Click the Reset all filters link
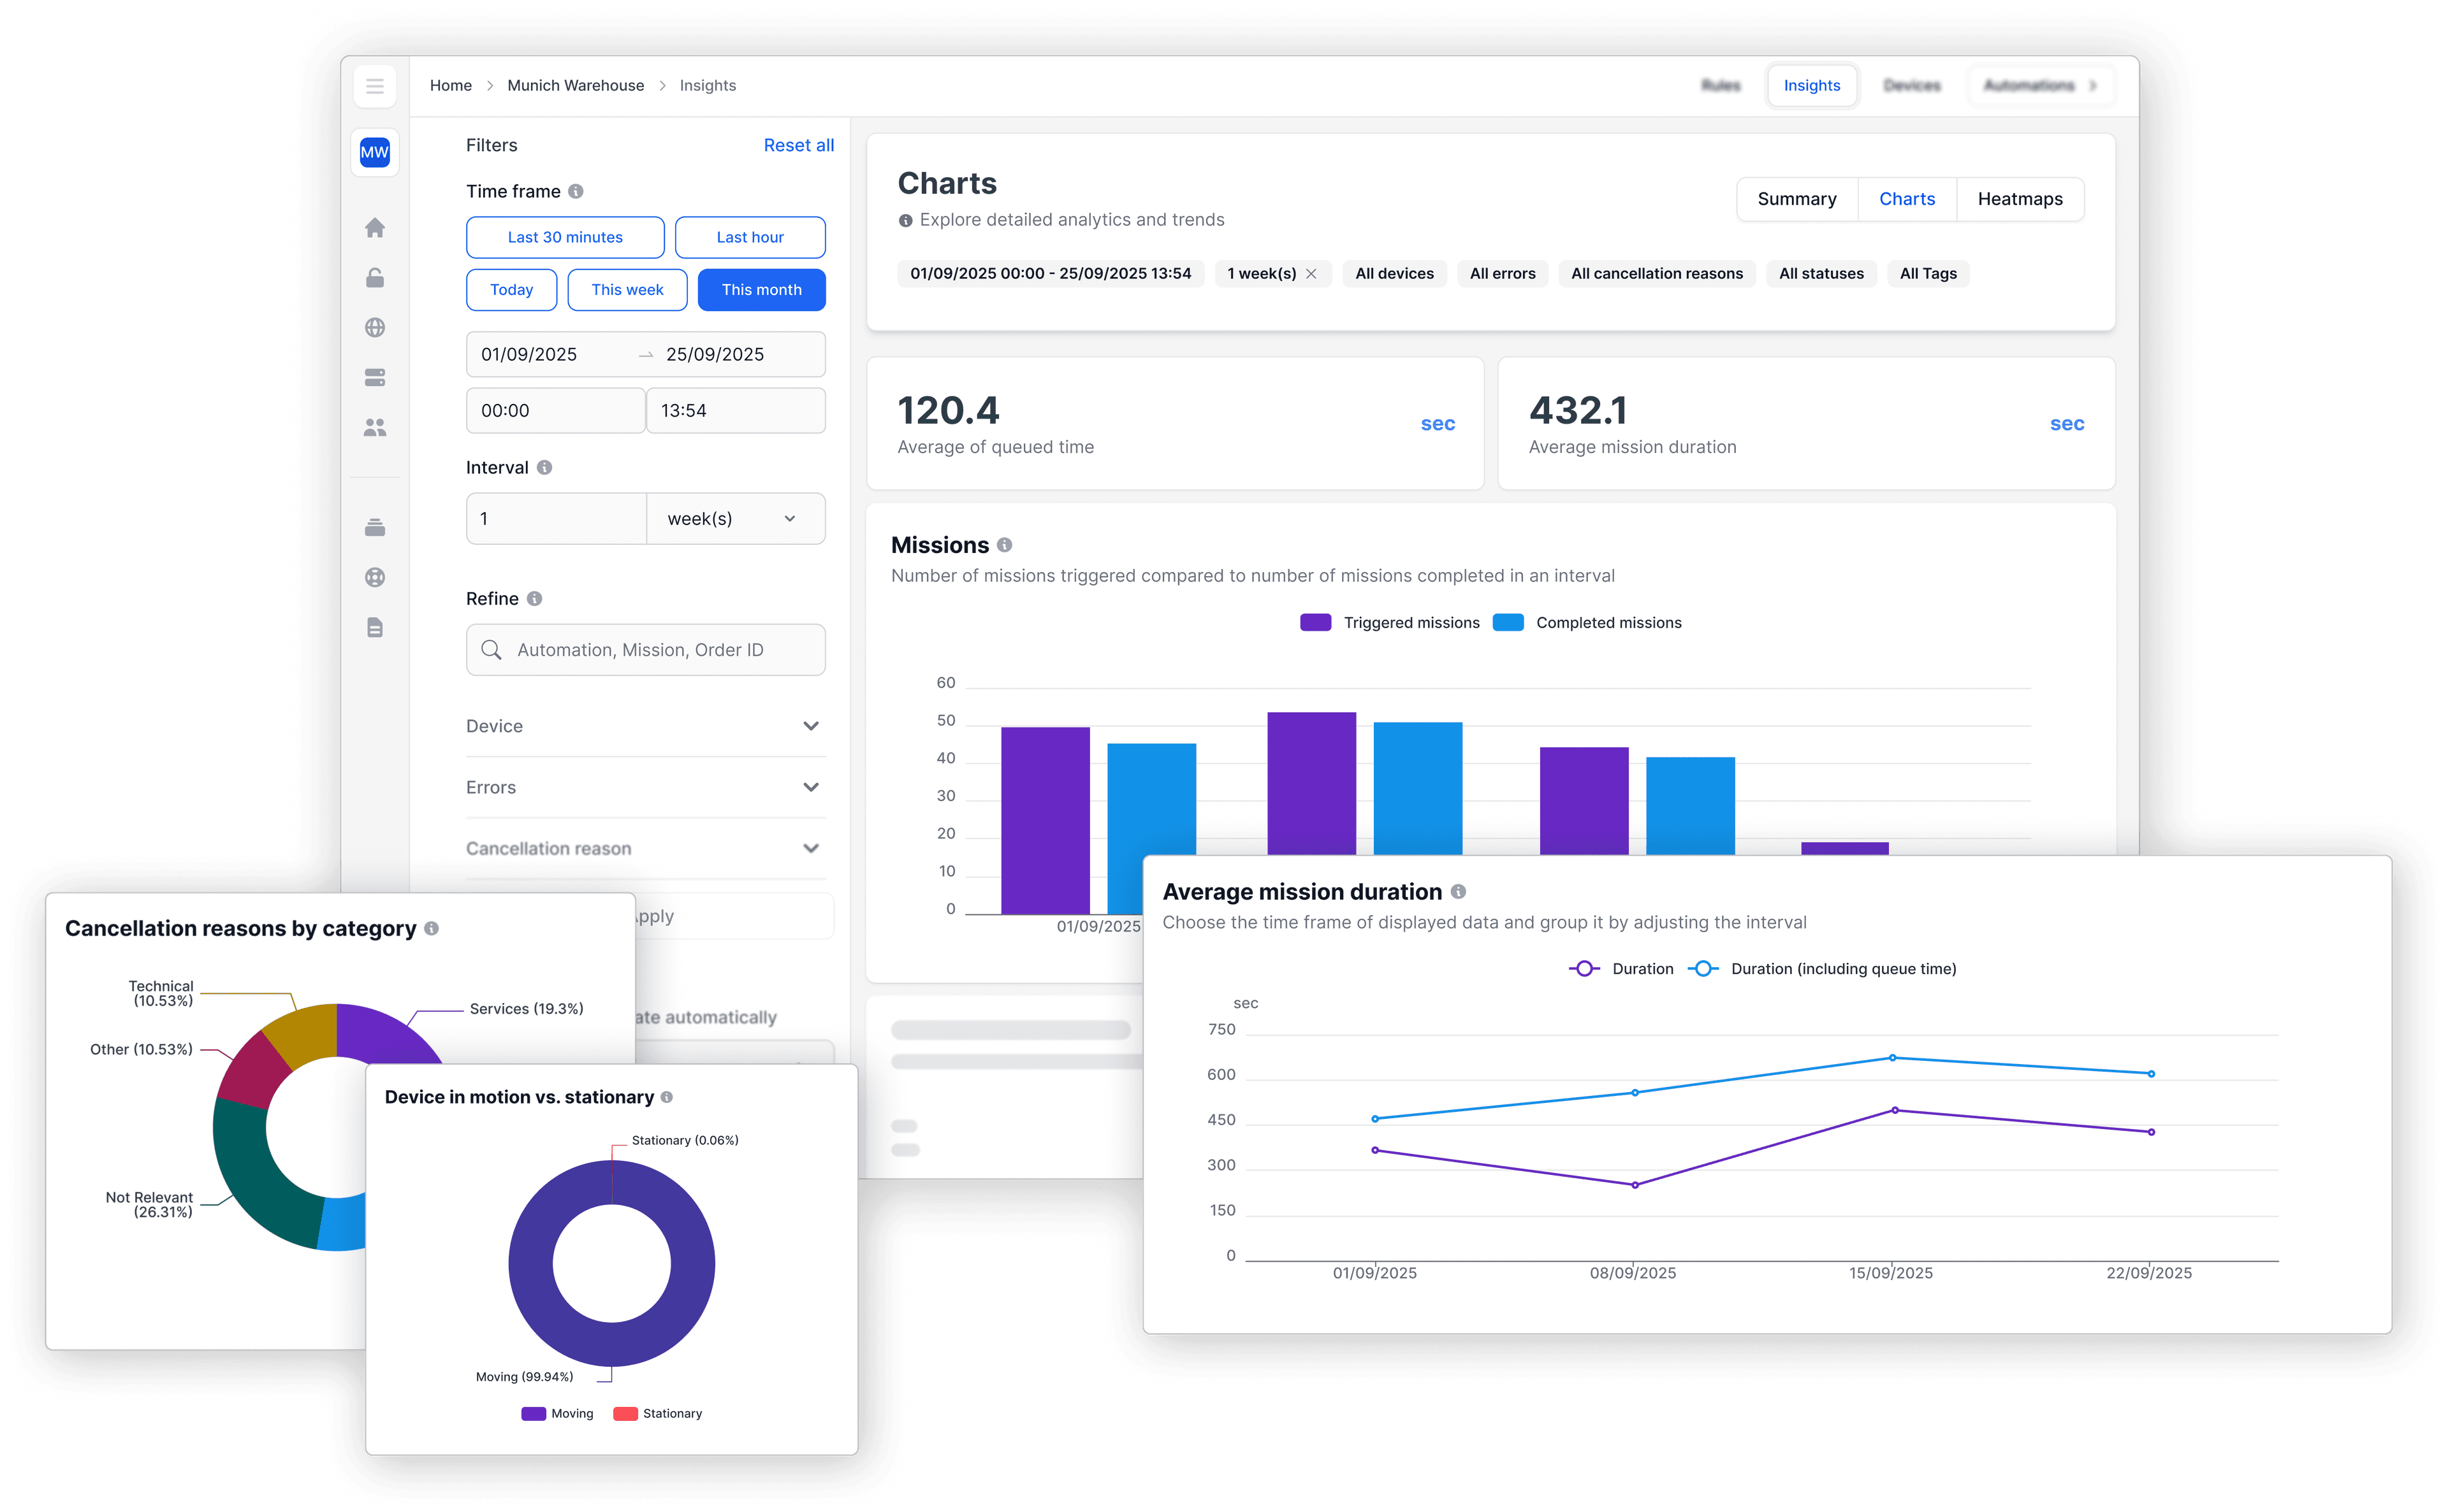2448x1512 pixels. pos(798,145)
